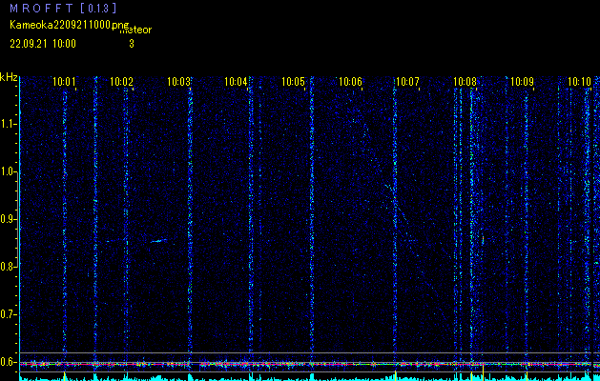Click the 10:02 time marker
Image resolution: width=600 pixels, height=381 pixels.
121,82
